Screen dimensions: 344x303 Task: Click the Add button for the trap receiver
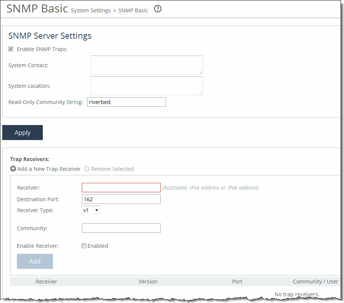[x=35, y=261]
